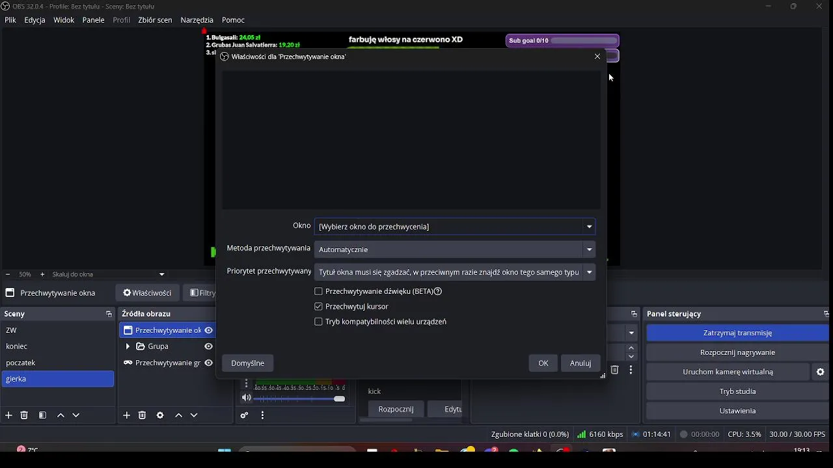Add a new source in Źródła obrazu
The image size is (833, 468).
tap(126, 415)
